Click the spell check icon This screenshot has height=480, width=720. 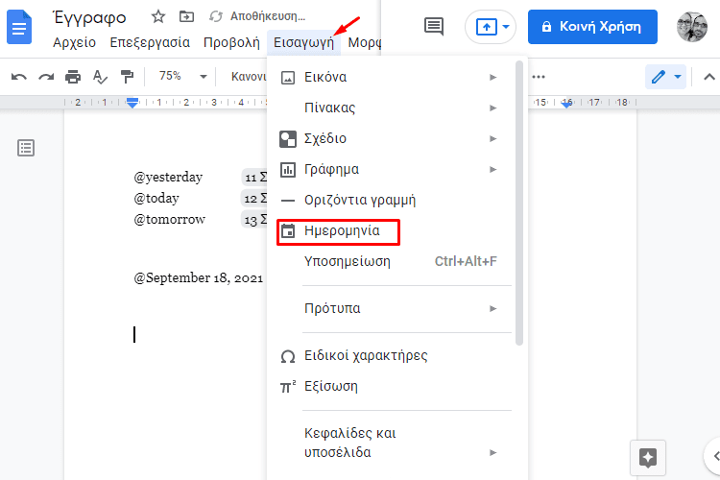coord(100,77)
